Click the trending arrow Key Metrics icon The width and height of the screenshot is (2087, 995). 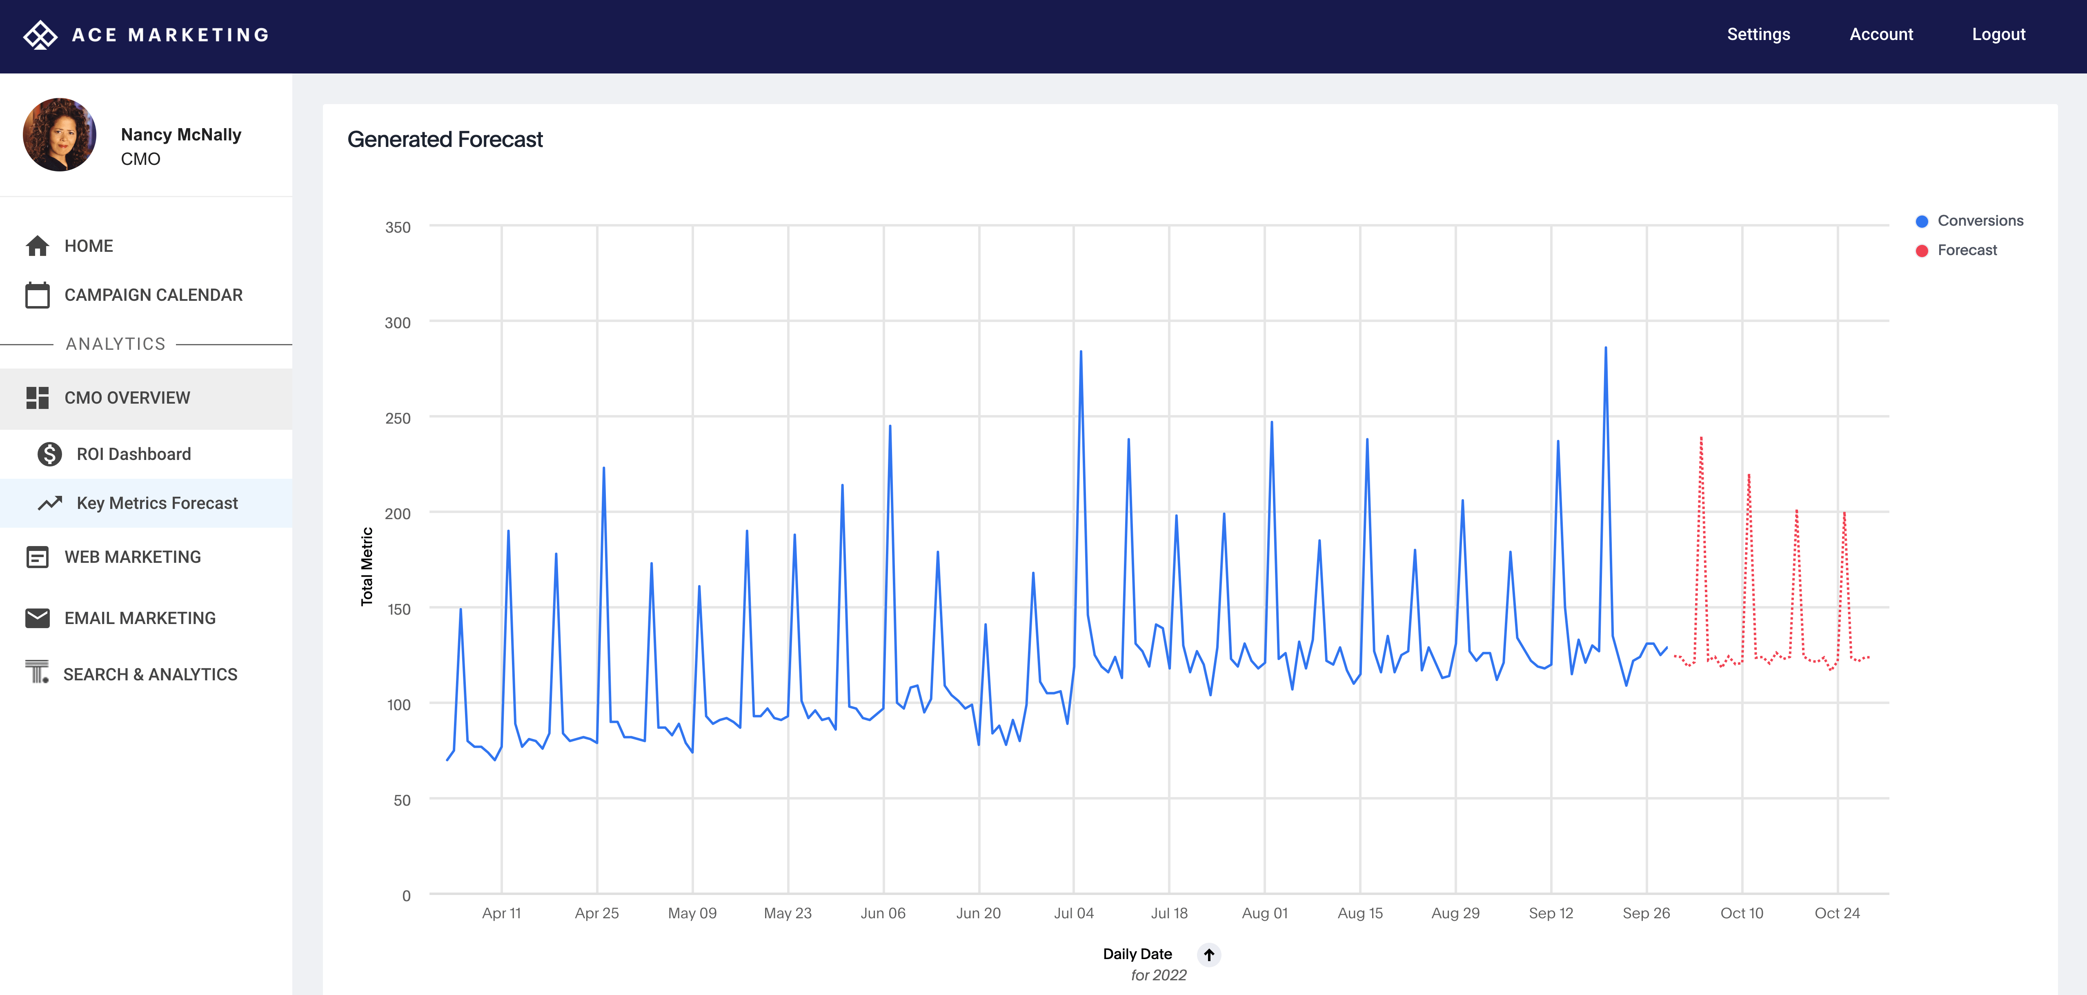click(49, 504)
